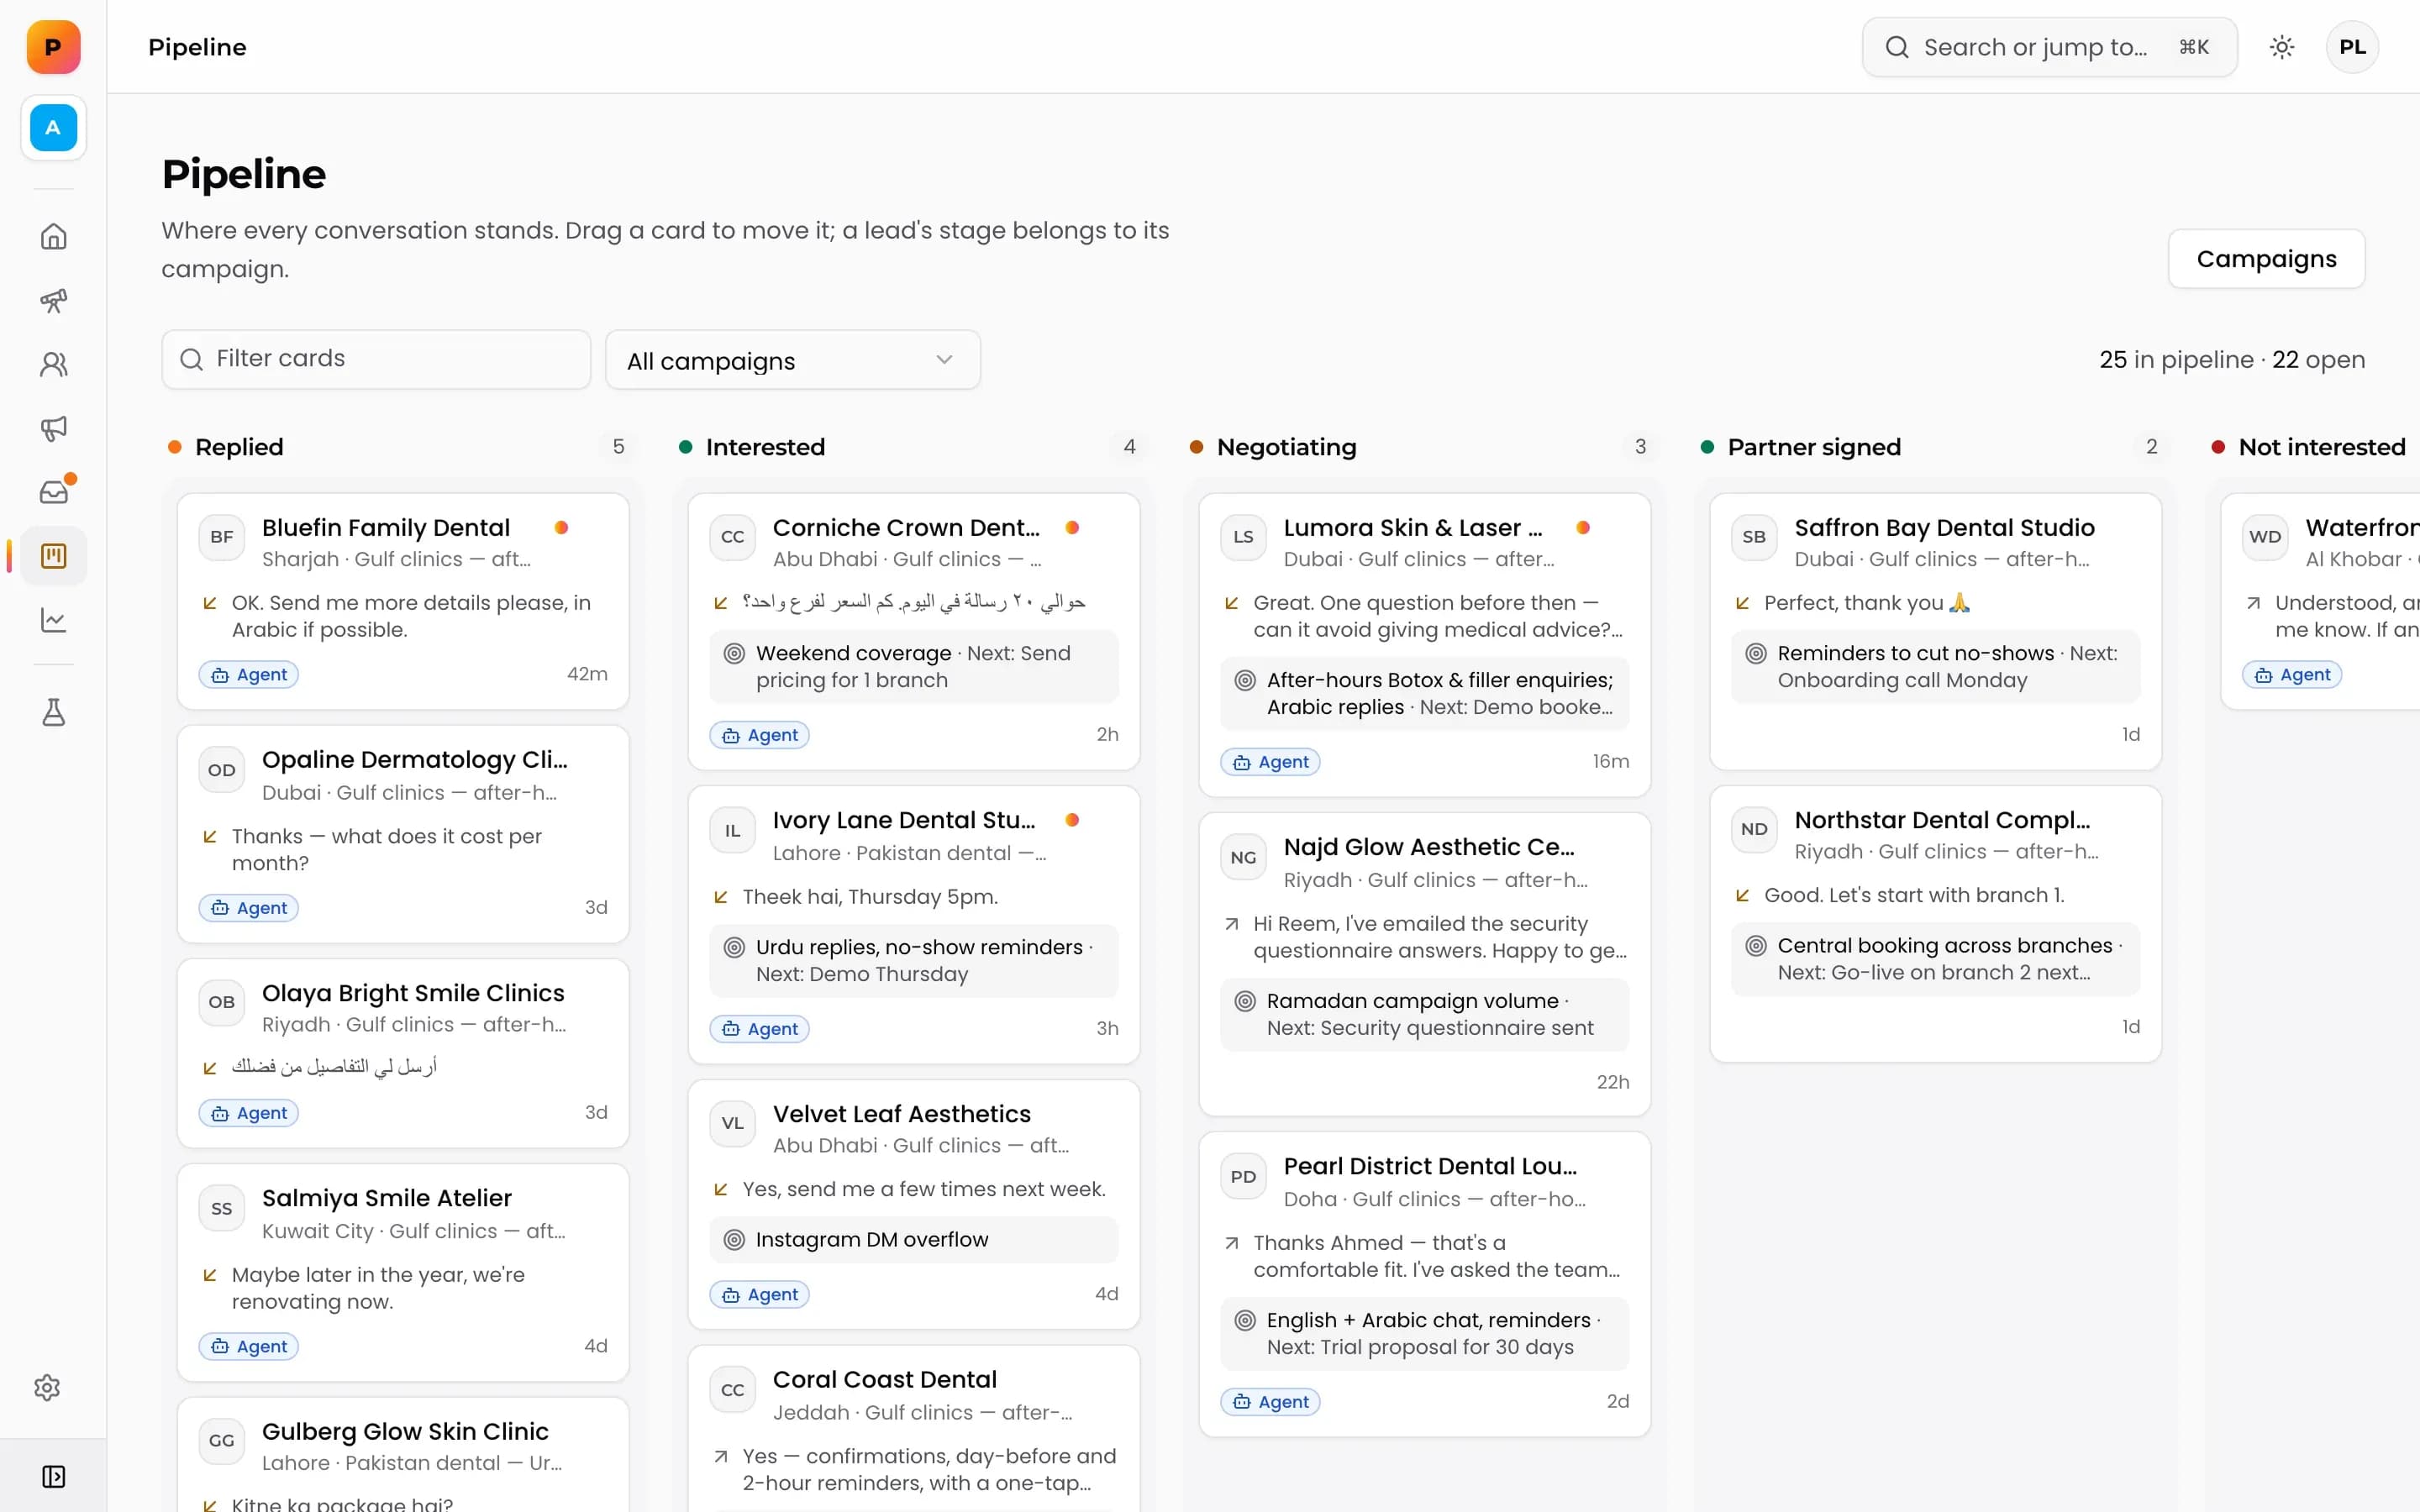Open the telescope discovery icon in sidebar
2420x1512 pixels.
(53, 301)
